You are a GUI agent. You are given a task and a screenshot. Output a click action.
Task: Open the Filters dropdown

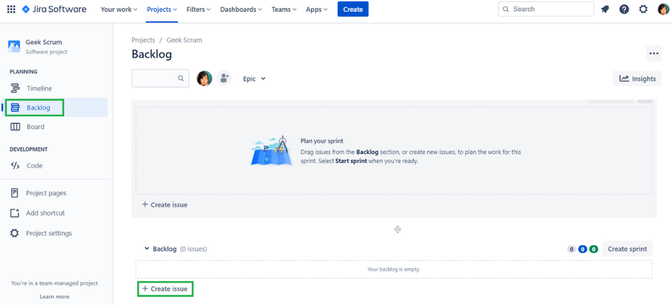[x=198, y=9]
